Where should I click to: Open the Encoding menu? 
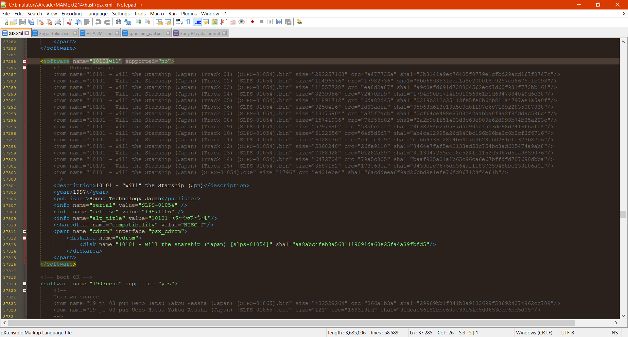pyautogui.click(x=71, y=14)
